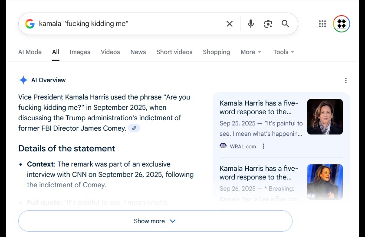The height and width of the screenshot is (237, 365).
Task: Switch to the Images tab
Action: [x=80, y=52]
